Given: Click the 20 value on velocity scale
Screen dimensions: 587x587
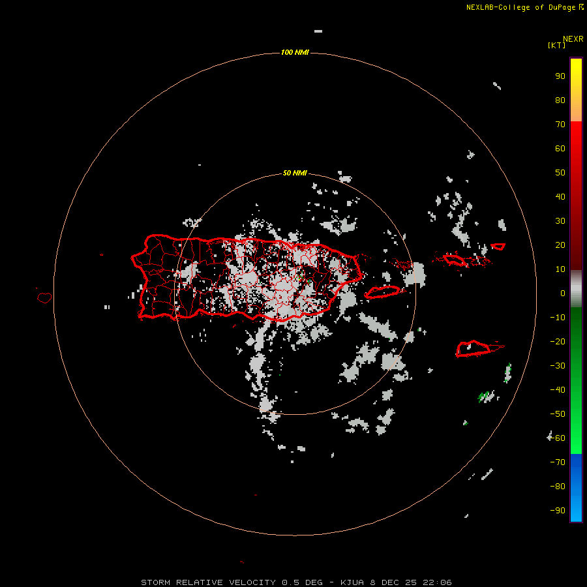Looking at the screenshot, I should 560,245.
